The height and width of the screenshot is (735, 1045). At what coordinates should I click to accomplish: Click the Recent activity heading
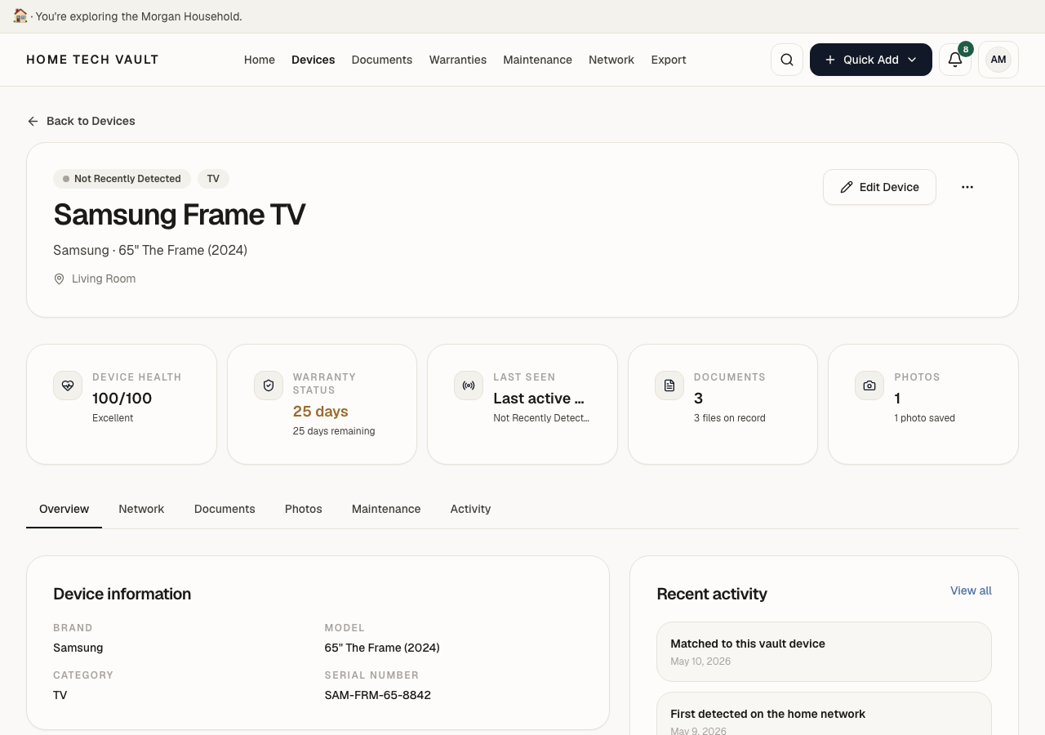712,594
